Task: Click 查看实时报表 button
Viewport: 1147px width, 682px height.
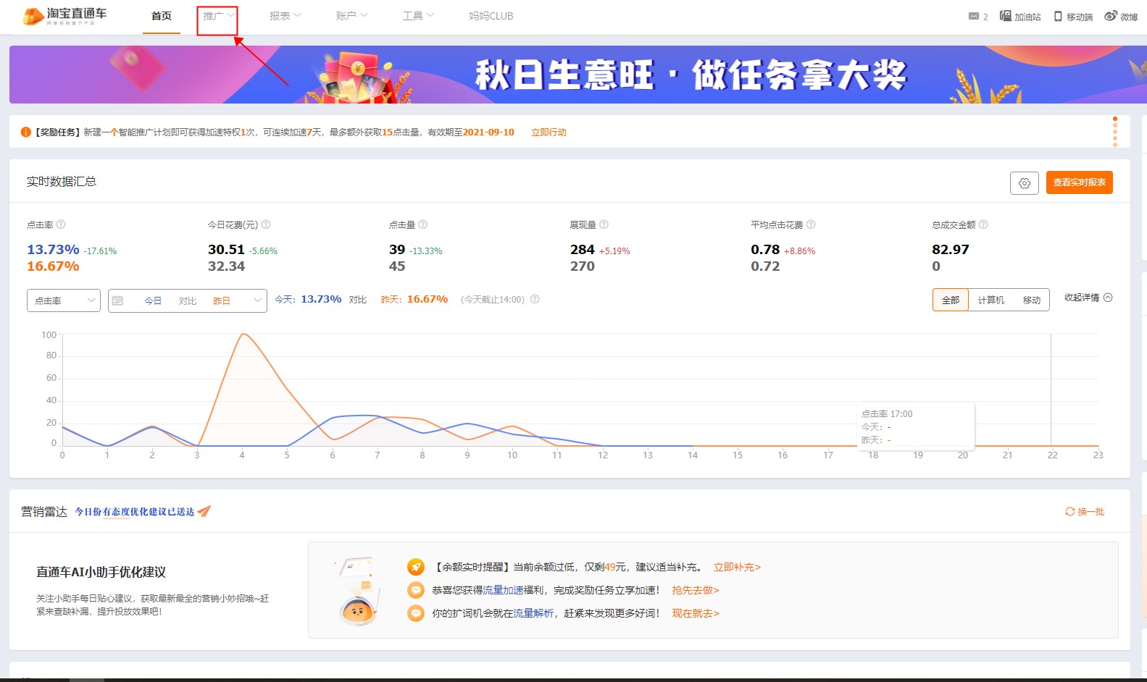Action: (1080, 182)
